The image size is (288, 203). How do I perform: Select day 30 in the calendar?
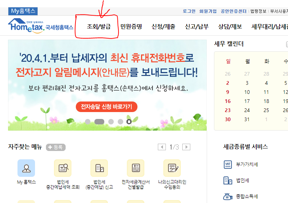(227, 119)
